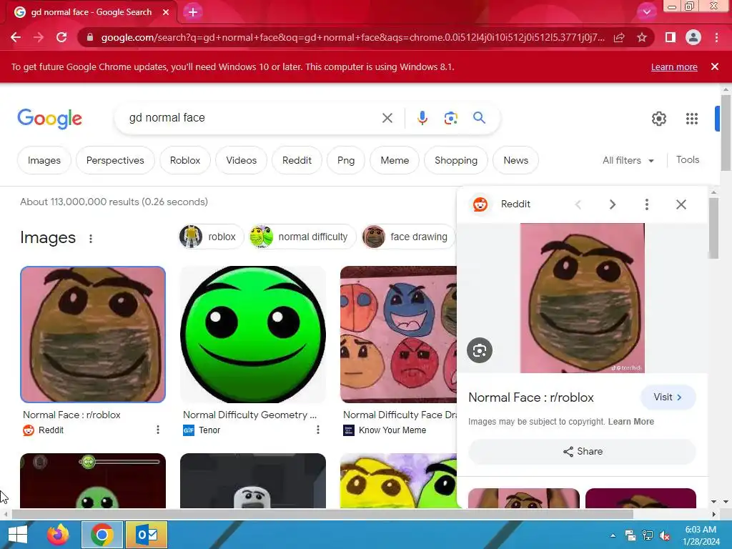
Task: Select the Reddit filter chip
Action: [297, 160]
